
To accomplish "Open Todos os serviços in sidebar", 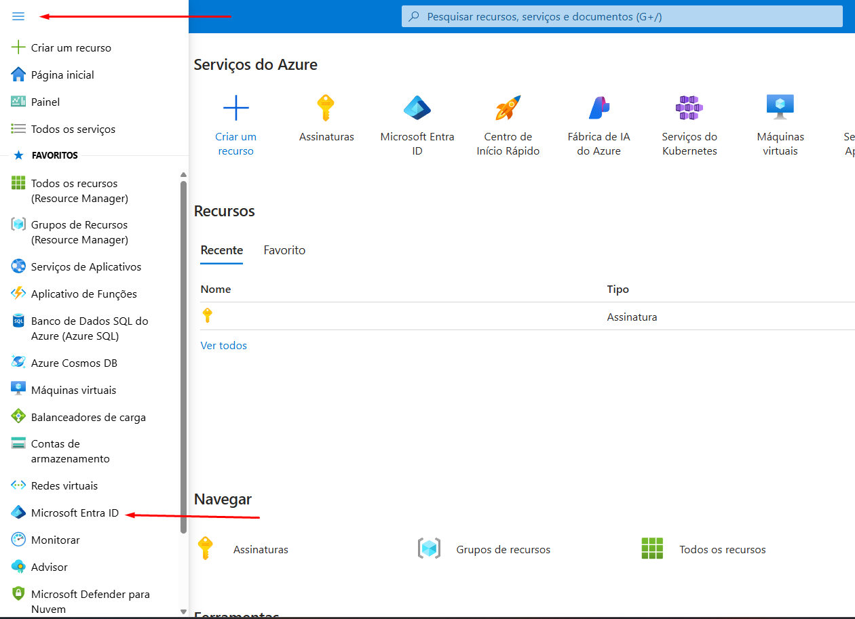I will 73,129.
